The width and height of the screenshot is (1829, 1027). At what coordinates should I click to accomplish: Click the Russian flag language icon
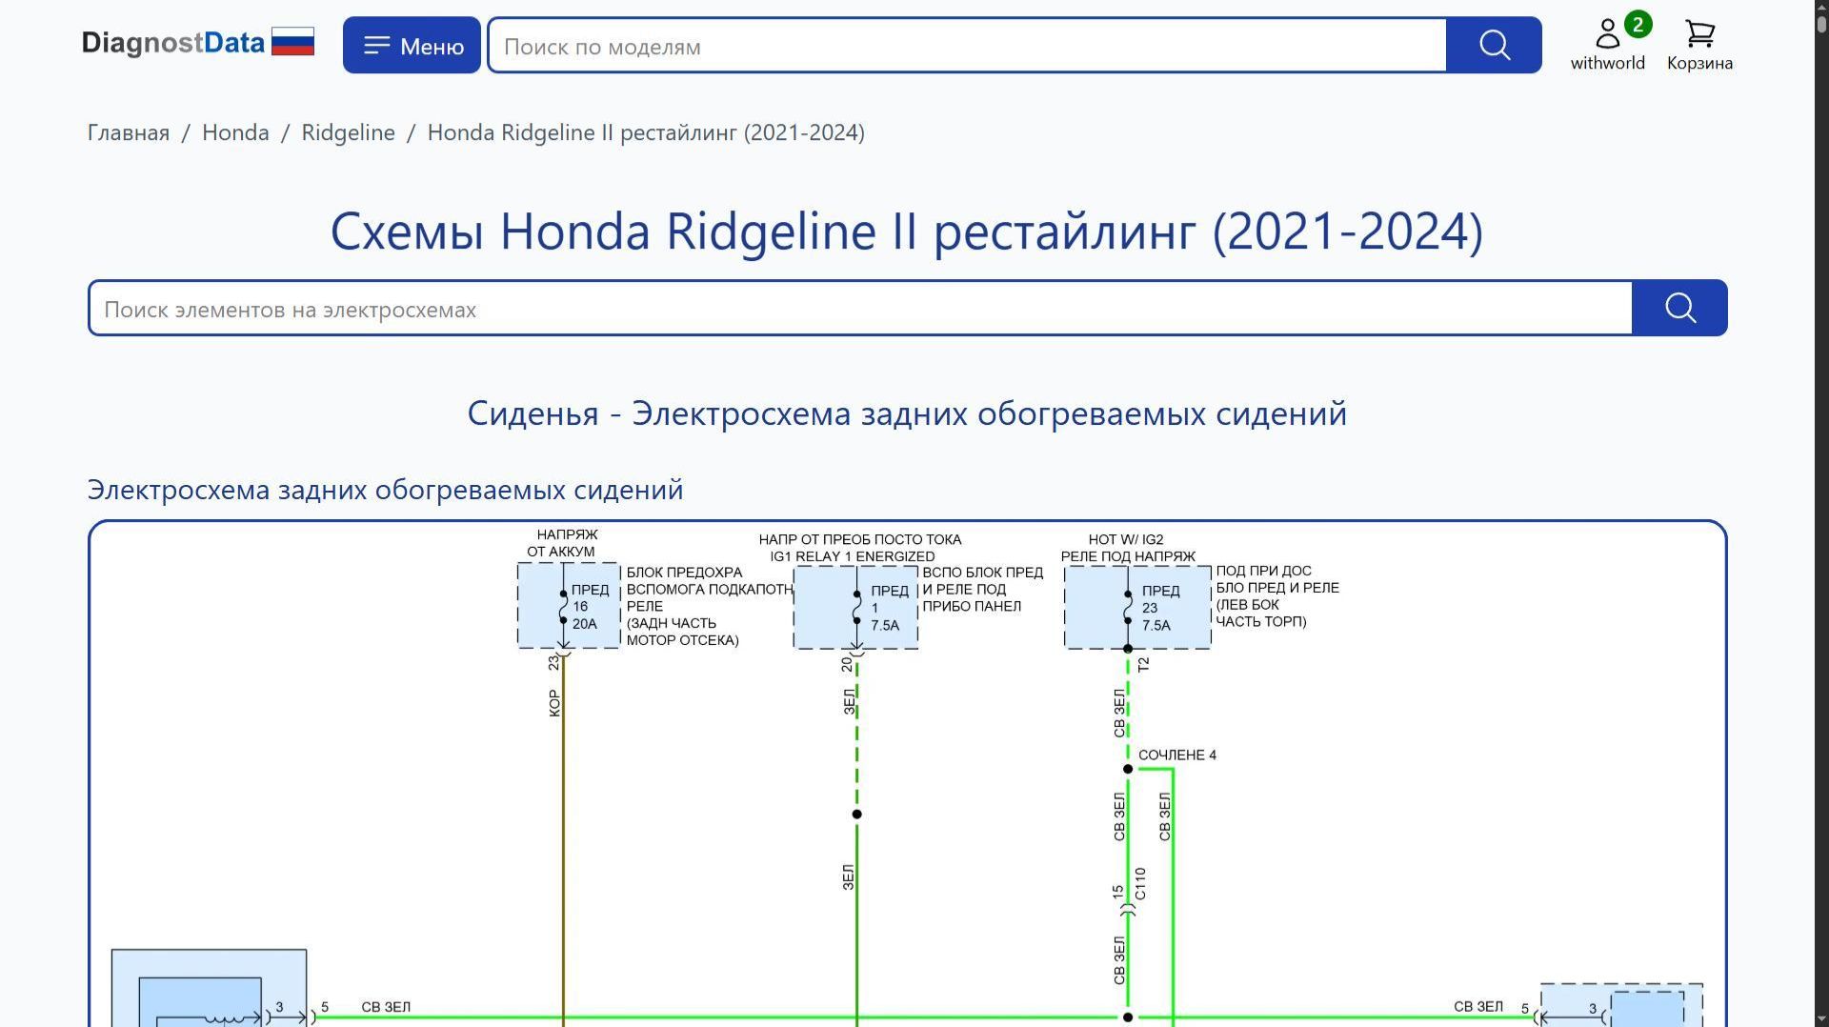coord(292,42)
